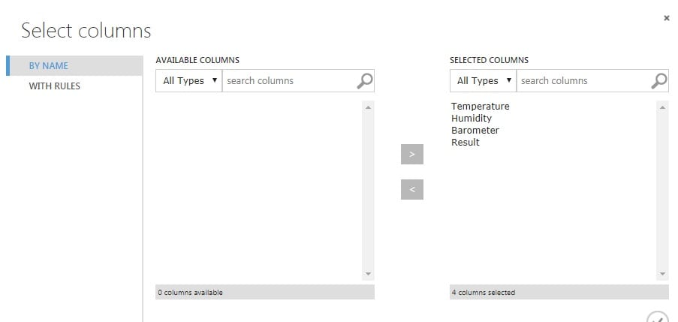Image resolution: width=678 pixels, height=322 pixels.
Task: Focus the Available Columns search field
Action: pos(289,80)
